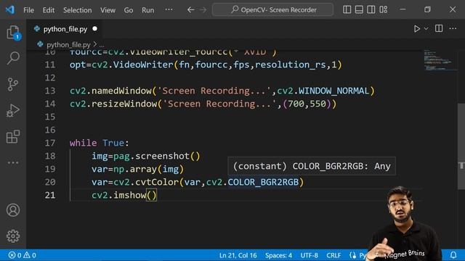Click 'while True:' on line 17
465x261 pixels.
coord(100,143)
